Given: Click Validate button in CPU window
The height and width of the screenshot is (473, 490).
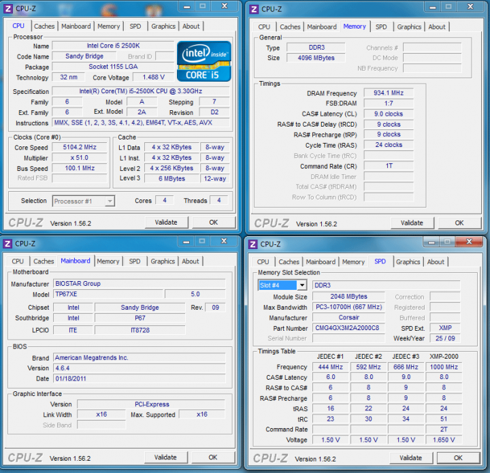Looking at the screenshot, I should tap(166, 223).
